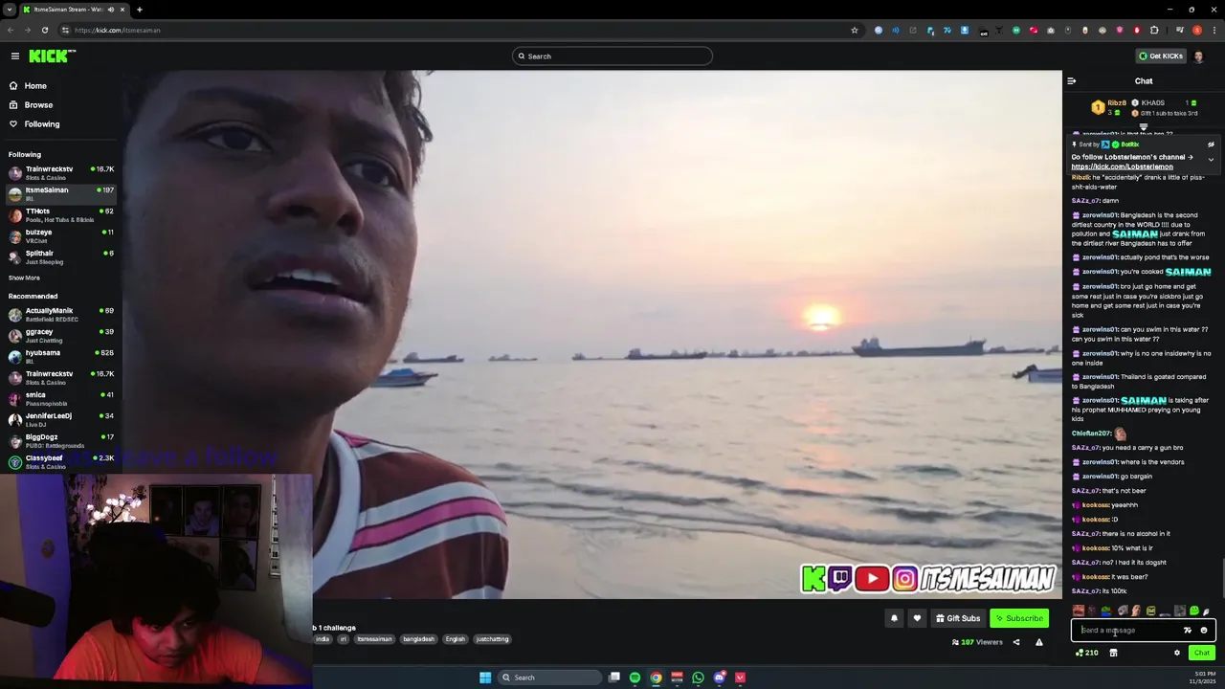Open the Kick hamburger menu
Image resolution: width=1225 pixels, height=689 pixels.
click(14, 56)
